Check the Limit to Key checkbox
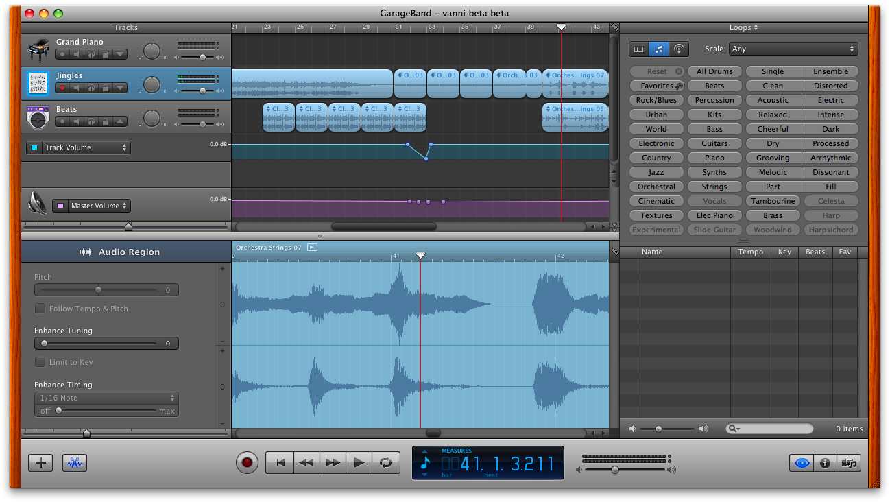The image size is (890, 502). 40,362
